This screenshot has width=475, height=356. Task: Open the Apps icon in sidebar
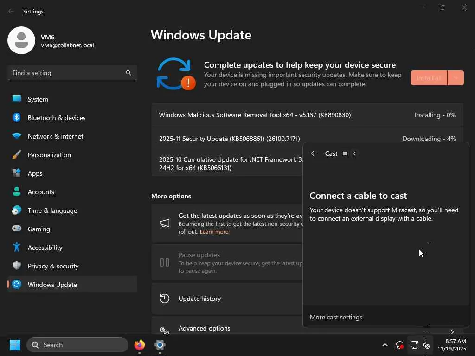17,173
